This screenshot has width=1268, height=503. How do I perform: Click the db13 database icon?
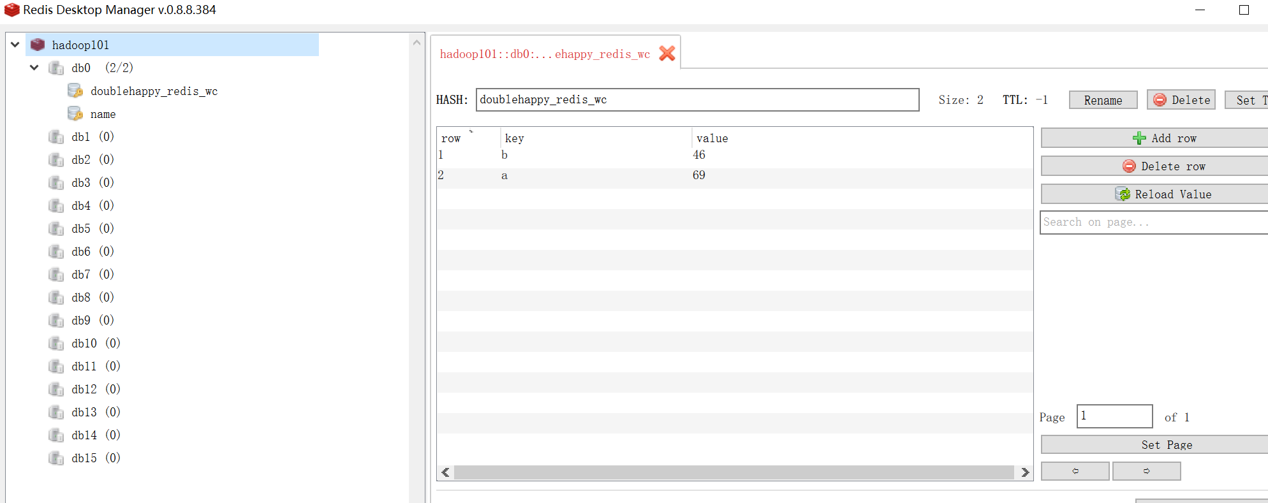point(56,412)
